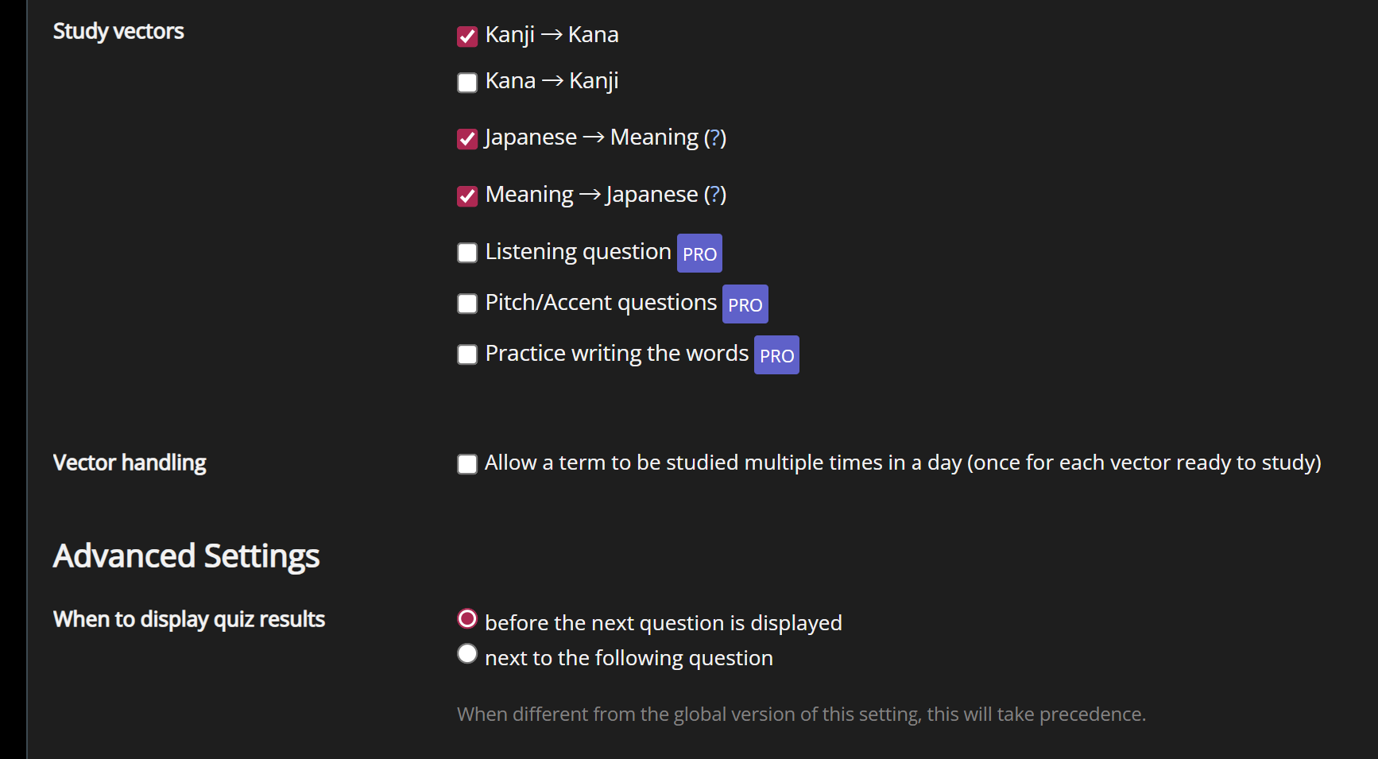Click the 'before the next question is displayed' text

tap(663, 623)
